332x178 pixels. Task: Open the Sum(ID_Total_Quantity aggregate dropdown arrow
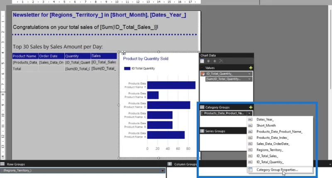249,79
